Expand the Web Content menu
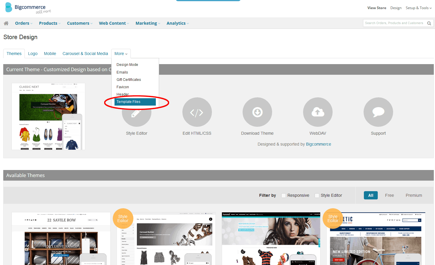435x265 pixels. pos(114,23)
